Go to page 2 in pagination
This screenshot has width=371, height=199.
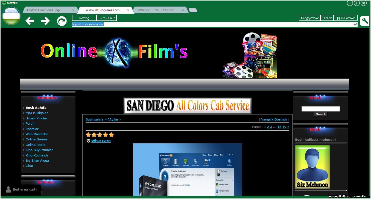tap(268, 127)
